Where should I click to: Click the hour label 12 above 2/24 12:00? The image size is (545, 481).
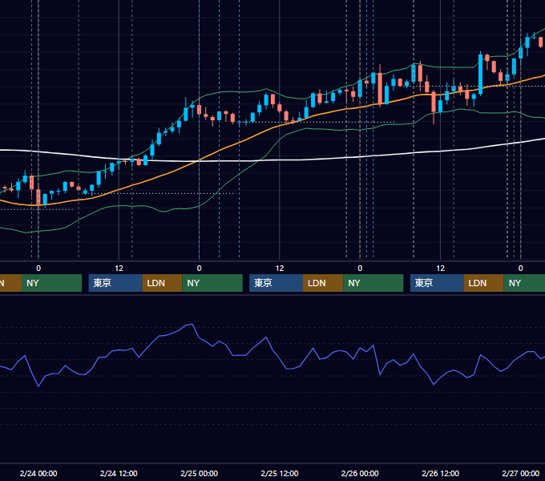click(x=119, y=269)
